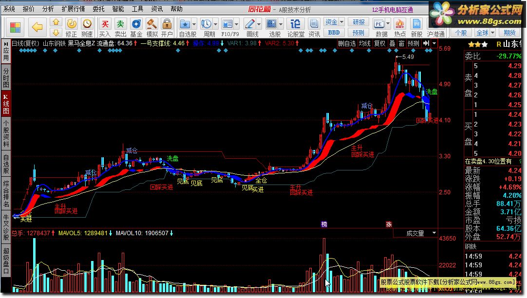527x298 pixels.
Task: Click the 个股 button
Action: (461, 33)
